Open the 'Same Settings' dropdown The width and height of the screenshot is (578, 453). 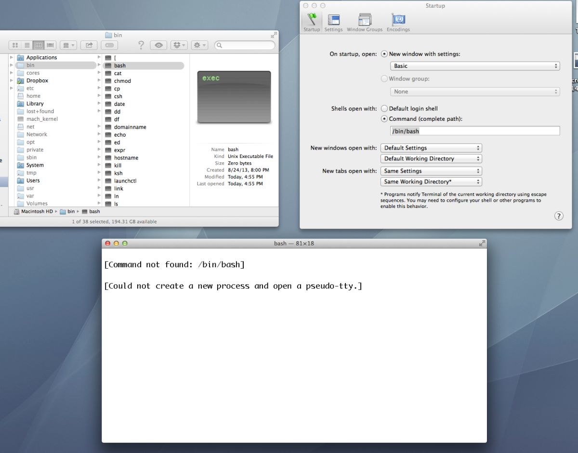431,171
